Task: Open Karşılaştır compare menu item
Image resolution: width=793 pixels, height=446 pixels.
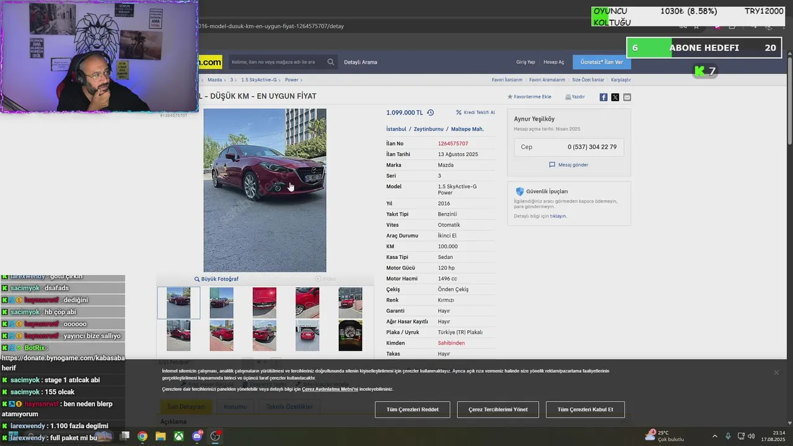Action: coord(621,80)
